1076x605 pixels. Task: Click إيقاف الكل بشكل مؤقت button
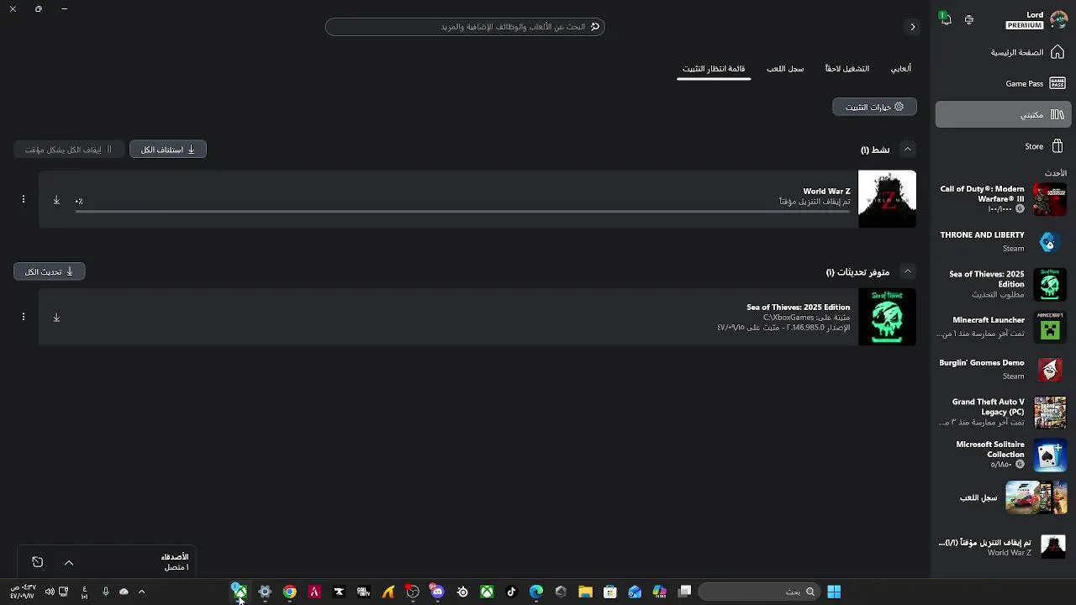point(69,150)
